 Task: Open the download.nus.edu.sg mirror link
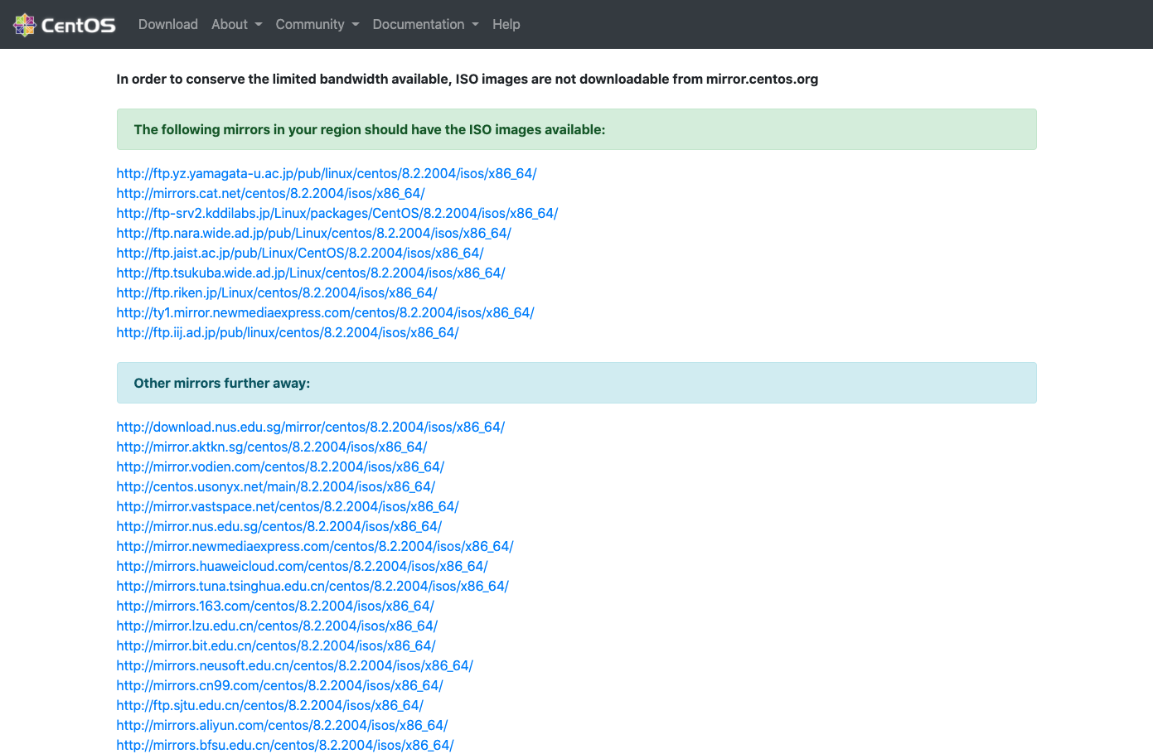pyautogui.click(x=311, y=428)
